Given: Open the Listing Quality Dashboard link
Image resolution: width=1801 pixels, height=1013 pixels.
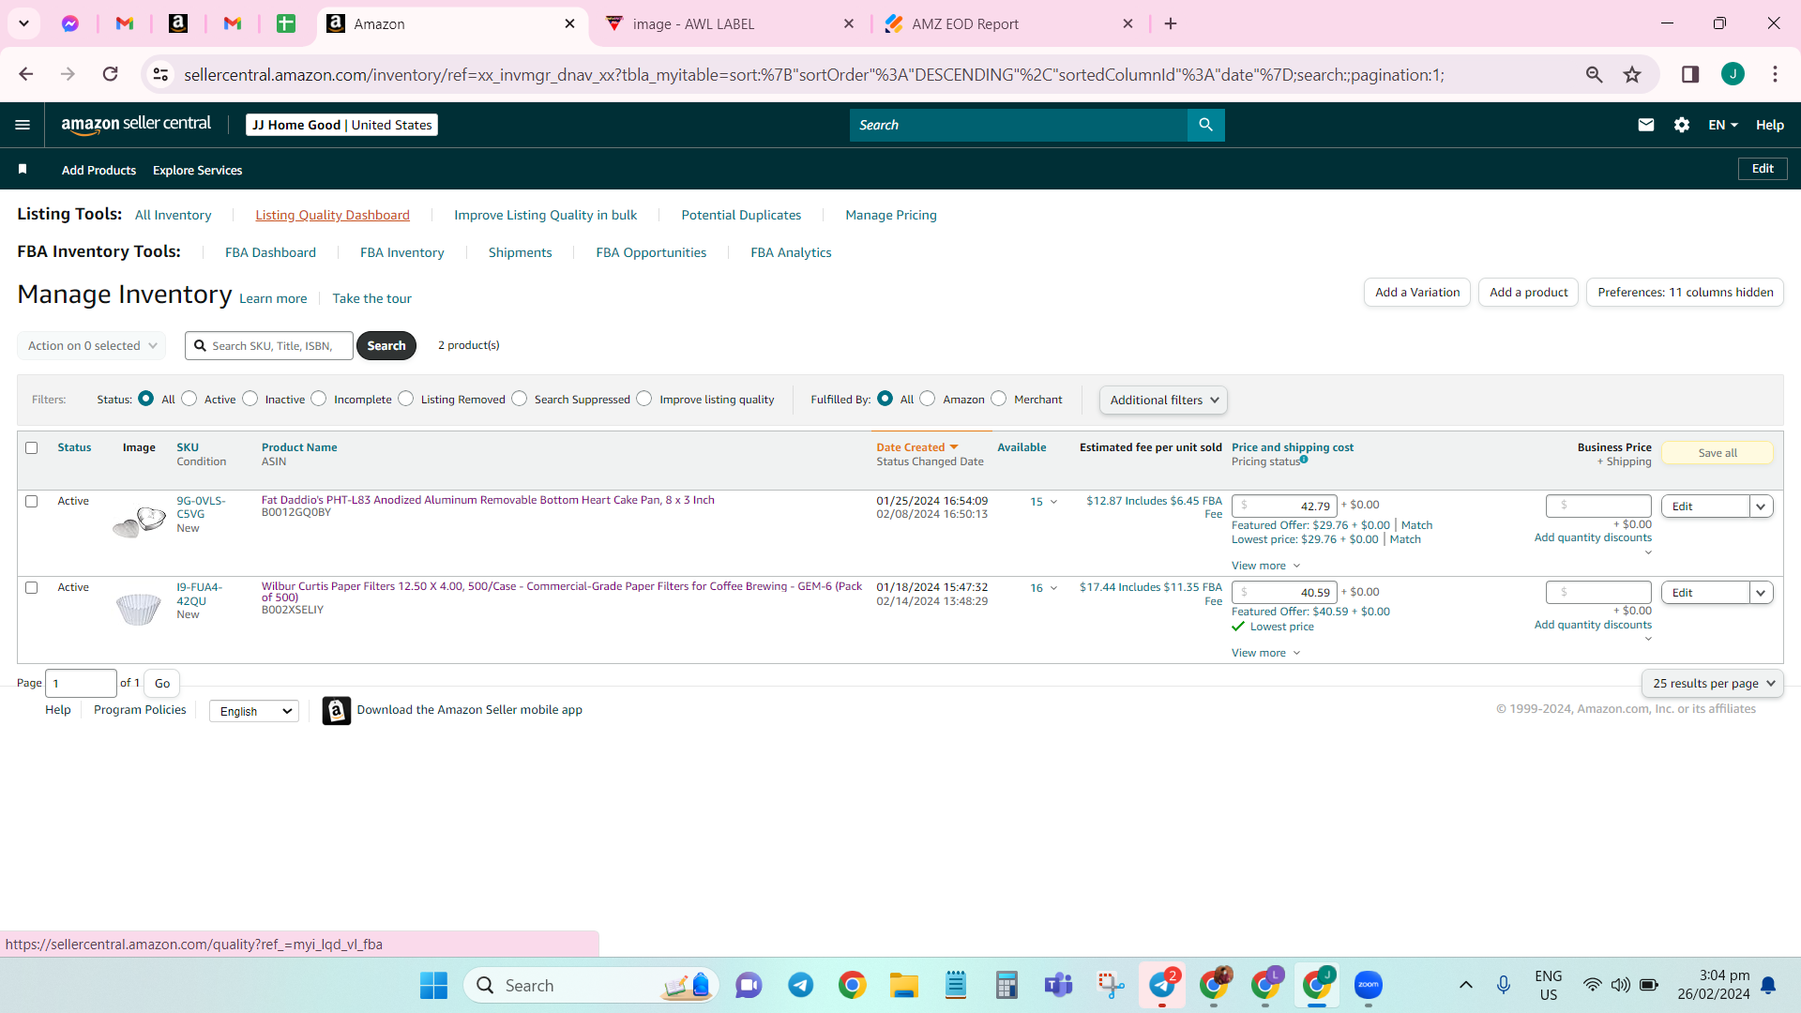Looking at the screenshot, I should [333, 215].
